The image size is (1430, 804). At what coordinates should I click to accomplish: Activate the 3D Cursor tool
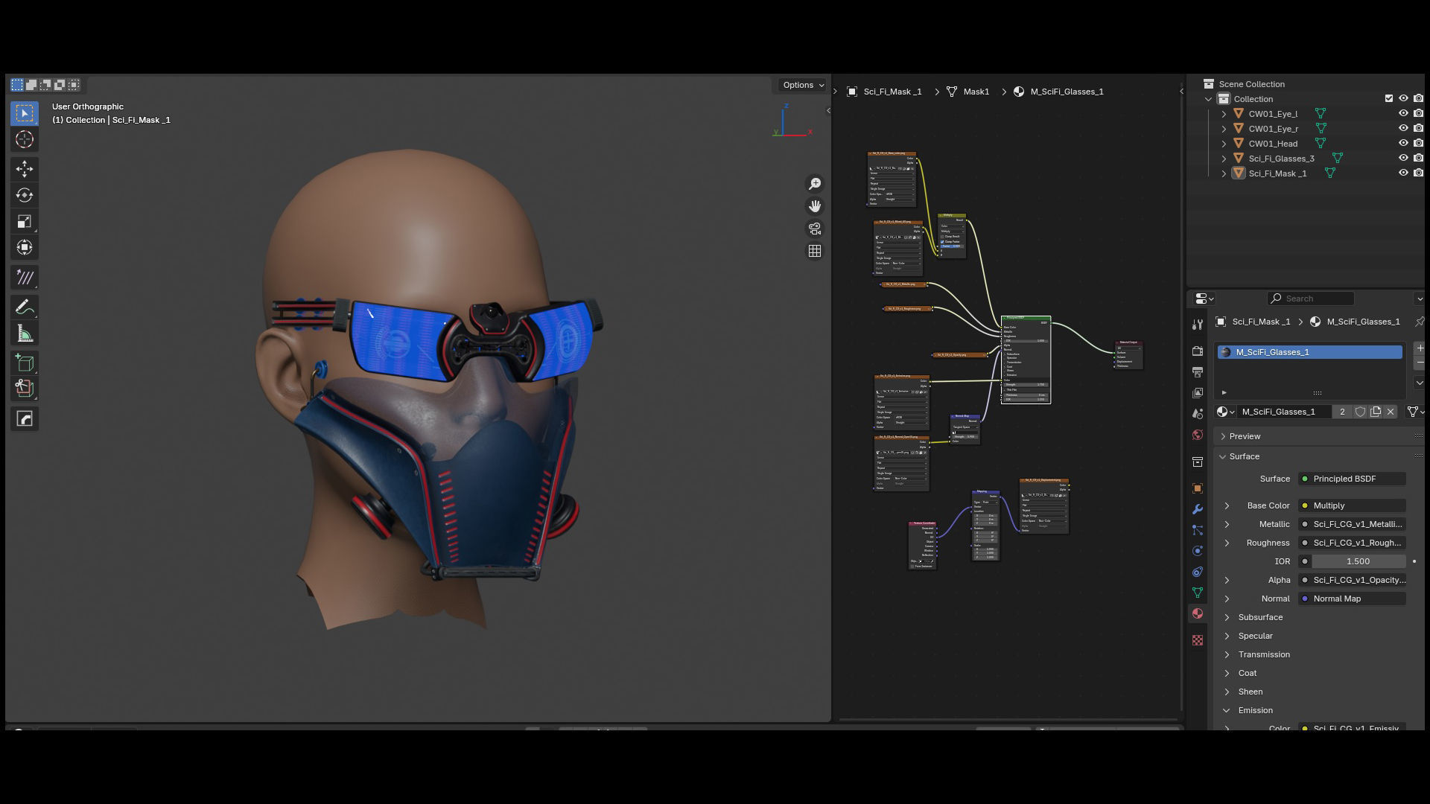tap(25, 139)
